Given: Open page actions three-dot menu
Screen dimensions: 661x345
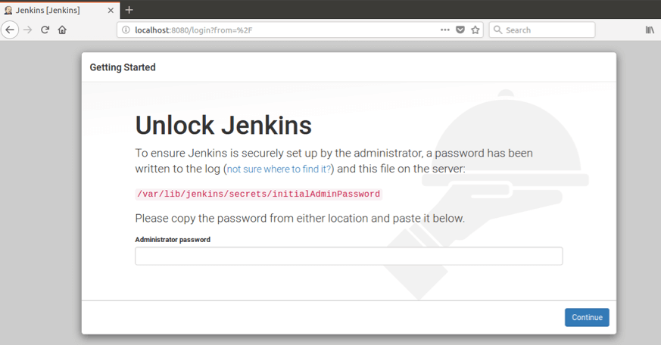Looking at the screenshot, I should point(444,30).
